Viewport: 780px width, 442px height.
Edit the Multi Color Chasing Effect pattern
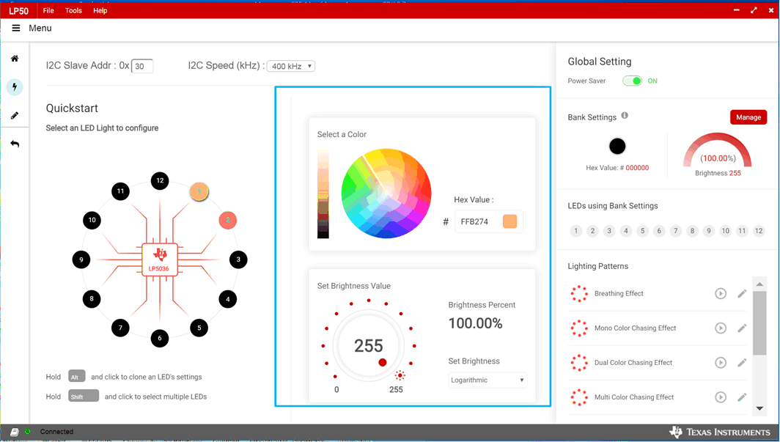click(x=742, y=397)
